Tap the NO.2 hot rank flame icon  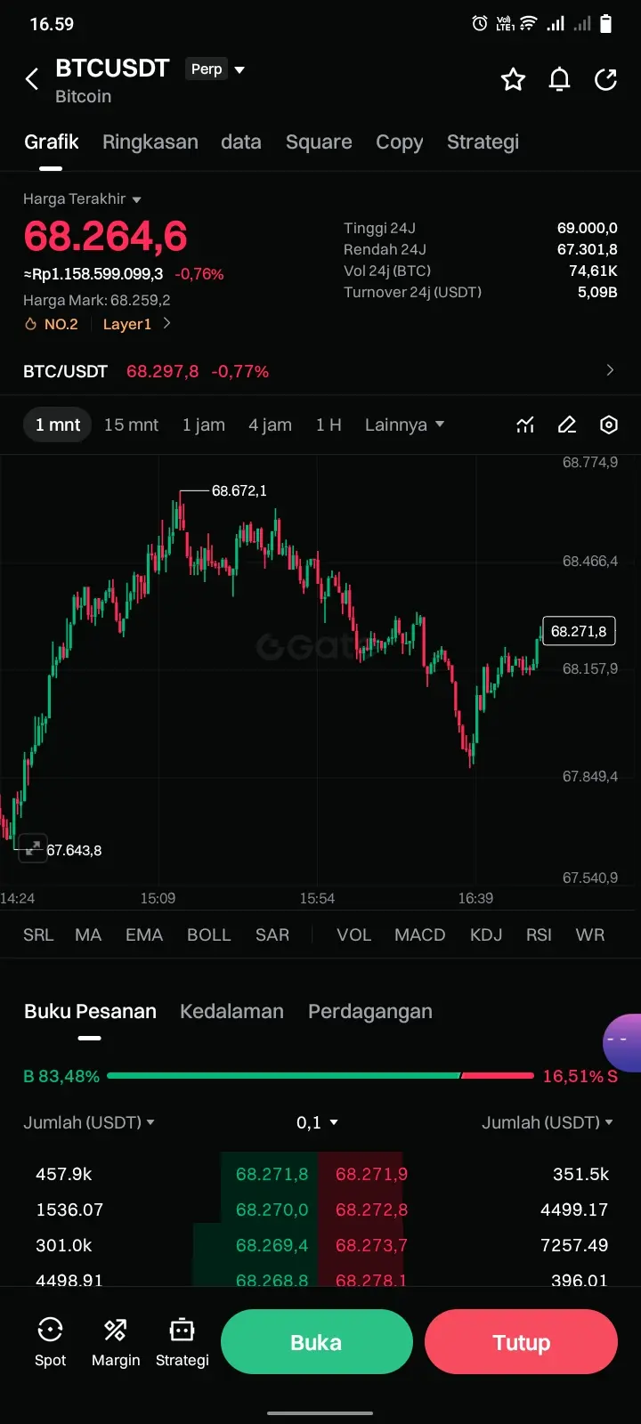tap(30, 325)
